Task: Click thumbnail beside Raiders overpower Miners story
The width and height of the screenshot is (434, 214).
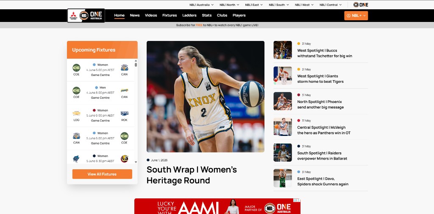Action: (283, 152)
